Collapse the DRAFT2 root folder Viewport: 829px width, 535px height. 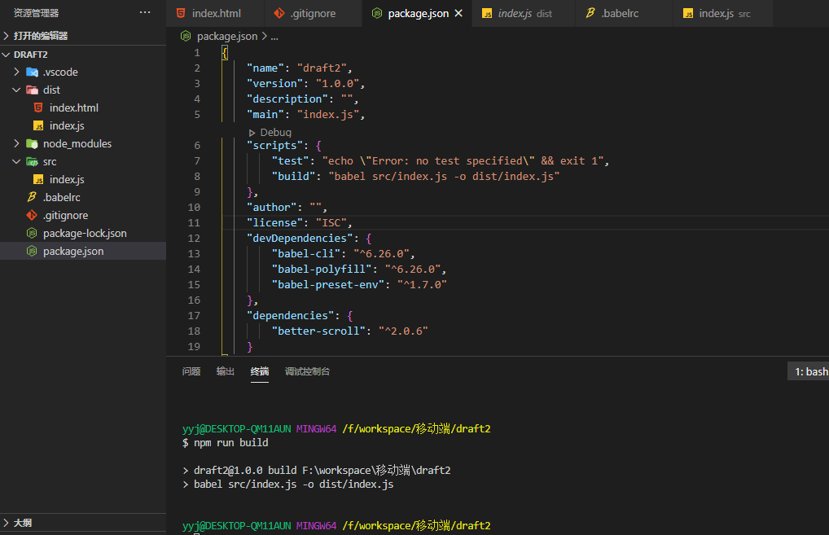coord(7,55)
